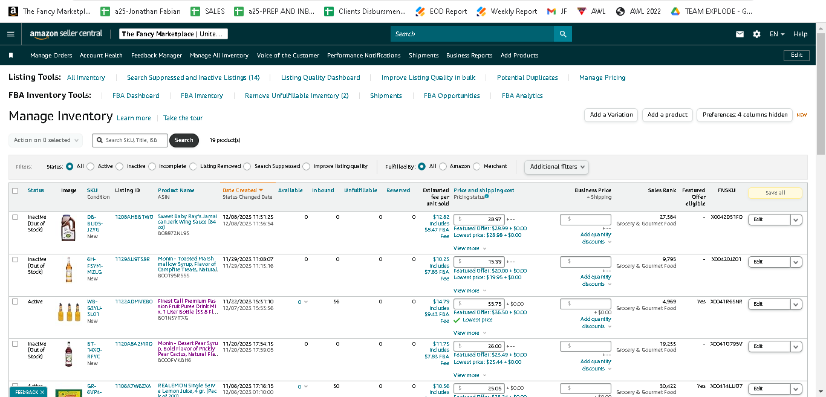Open Business Reports menu item
Viewport: 826px width, 397px height.
[469, 55]
